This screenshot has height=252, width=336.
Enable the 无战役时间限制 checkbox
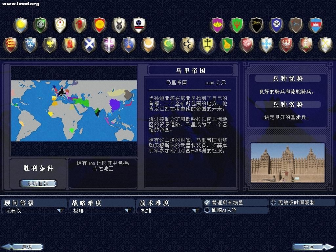(x=274, y=203)
